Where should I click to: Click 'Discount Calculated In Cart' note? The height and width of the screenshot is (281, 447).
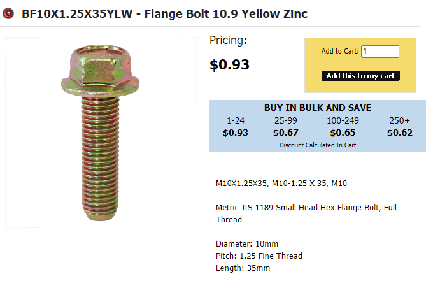[x=317, y=145]
